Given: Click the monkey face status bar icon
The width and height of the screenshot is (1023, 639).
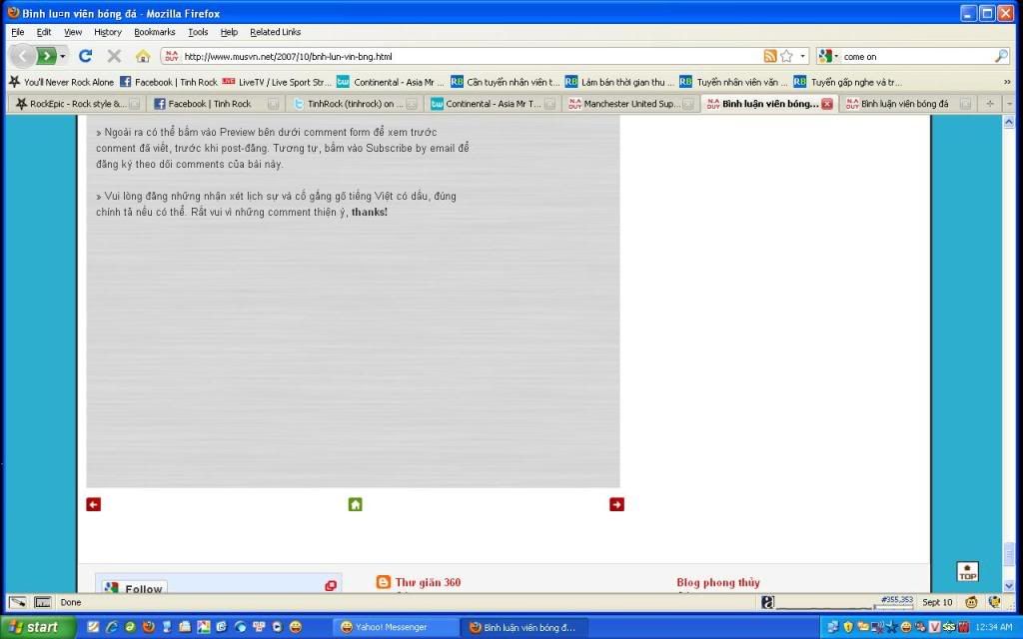Looking at the screenshot, I should 971,602.
